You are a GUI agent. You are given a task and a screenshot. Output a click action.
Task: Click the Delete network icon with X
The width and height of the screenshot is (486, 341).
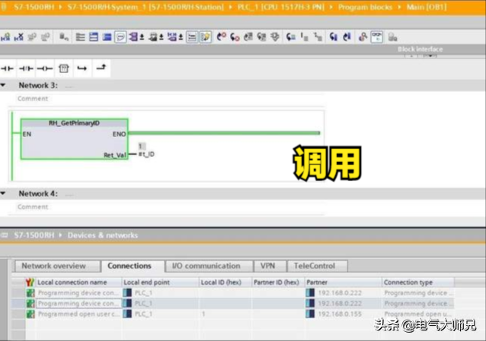[x=19, y=37]
